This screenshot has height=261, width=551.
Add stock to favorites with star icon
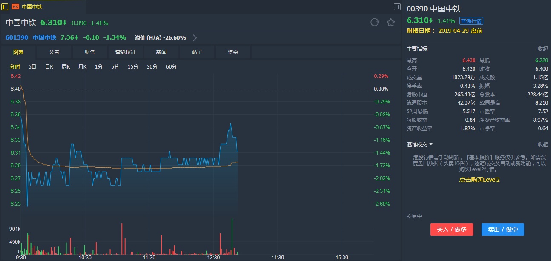pos(391,23)
